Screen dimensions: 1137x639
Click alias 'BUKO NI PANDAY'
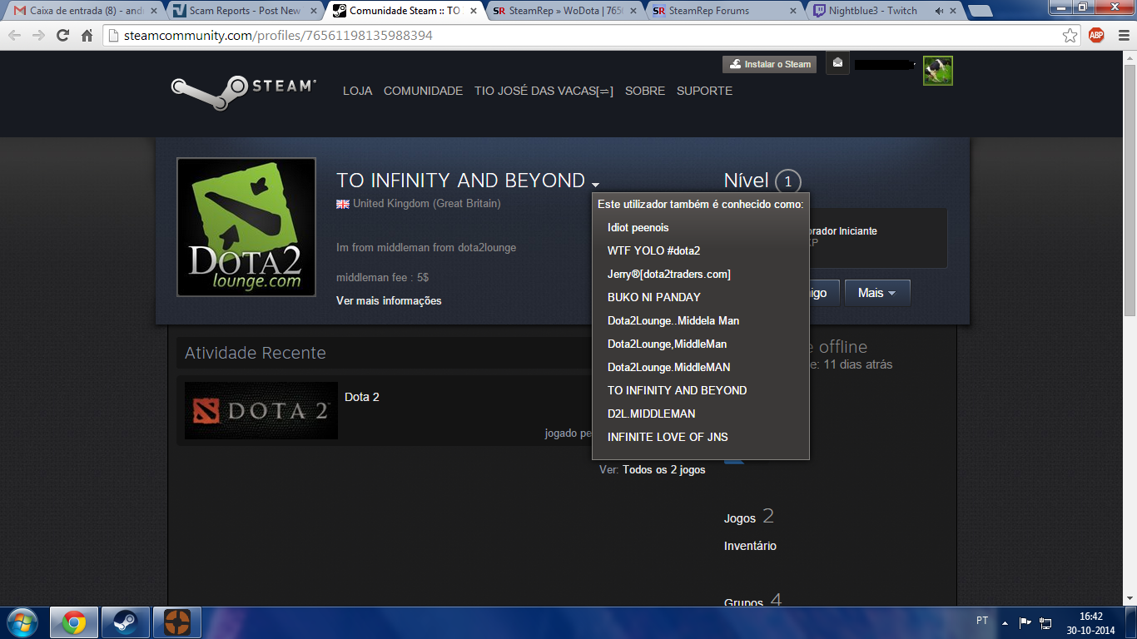point(654,297)
